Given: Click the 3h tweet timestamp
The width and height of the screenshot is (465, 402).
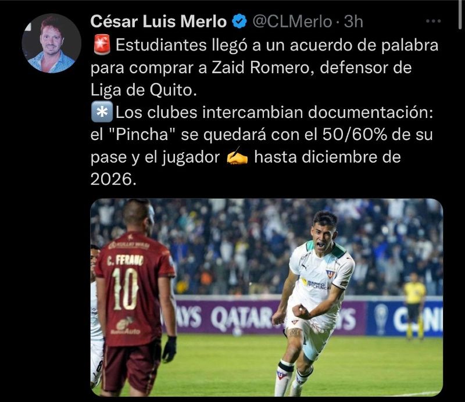Looking at the screenshot, I should tap(354, 21).
